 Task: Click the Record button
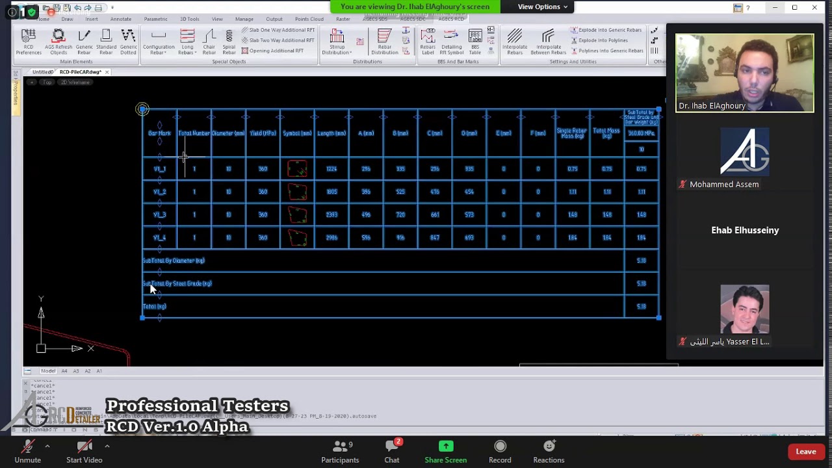coord(500,452)
